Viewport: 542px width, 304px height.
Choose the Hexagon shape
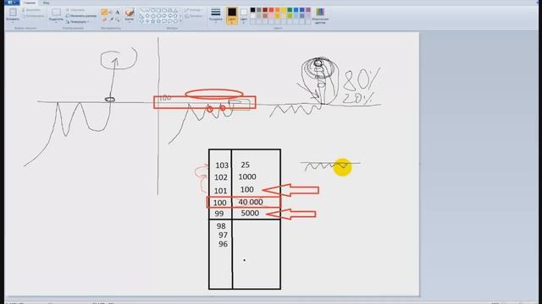(x=158, y=16)
